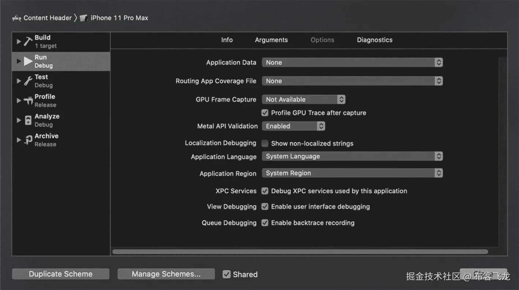The width and height of the screenshot is (519, 290).
Task: Click the Profile instrument icon
Action: point(28,101)
